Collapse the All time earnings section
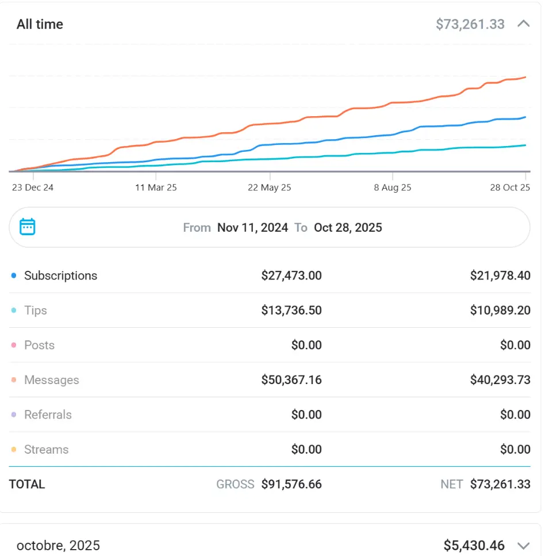553x556 pixels. (523, 24)
